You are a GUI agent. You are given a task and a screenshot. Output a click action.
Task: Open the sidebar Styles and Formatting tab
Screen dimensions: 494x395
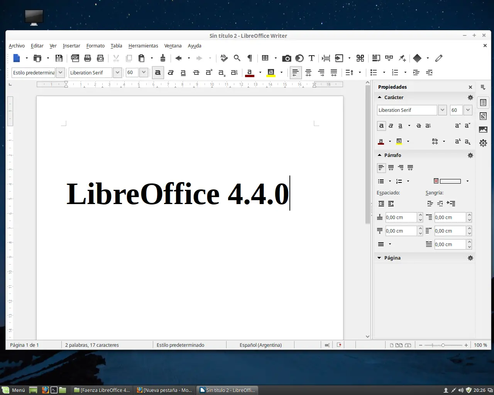[483, 116]
